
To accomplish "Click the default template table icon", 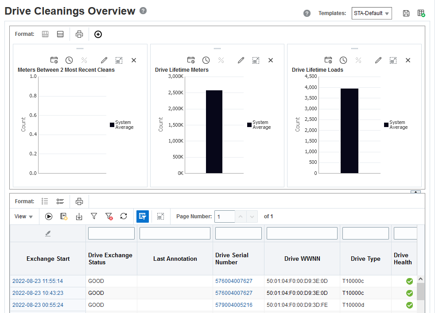I will pos(421,13).
